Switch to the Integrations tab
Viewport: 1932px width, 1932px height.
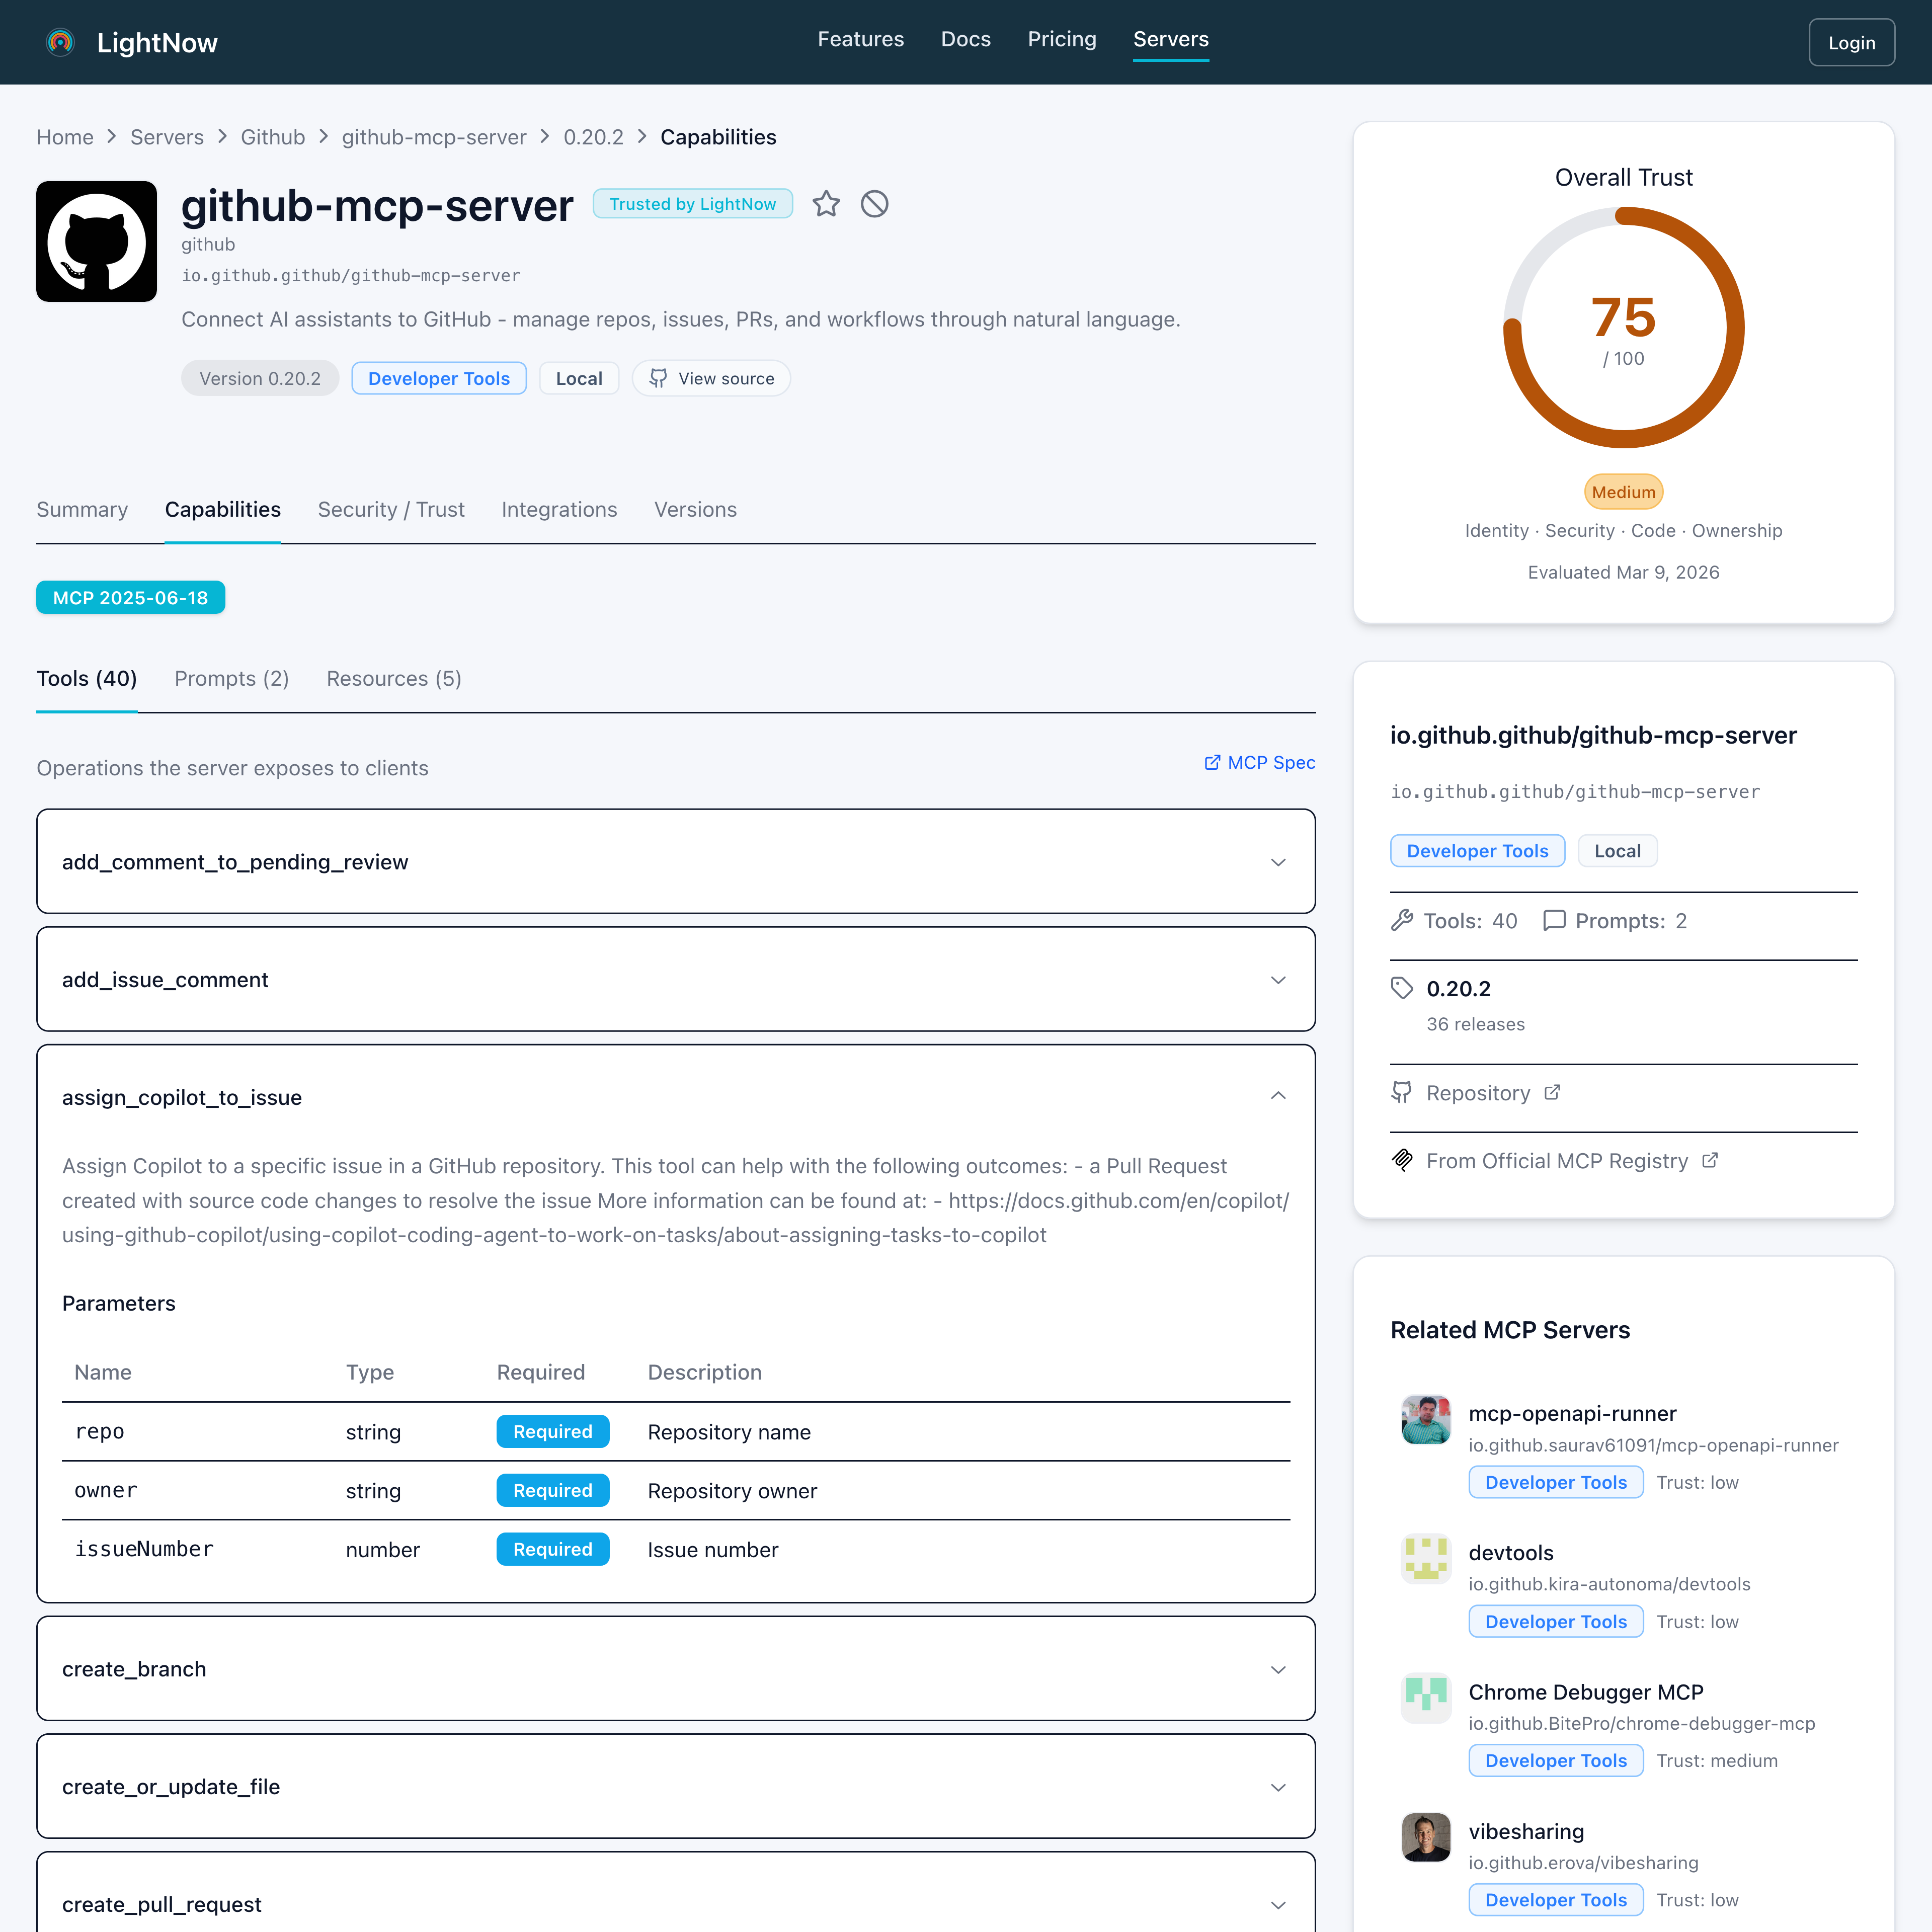click(x=559, y=509)
